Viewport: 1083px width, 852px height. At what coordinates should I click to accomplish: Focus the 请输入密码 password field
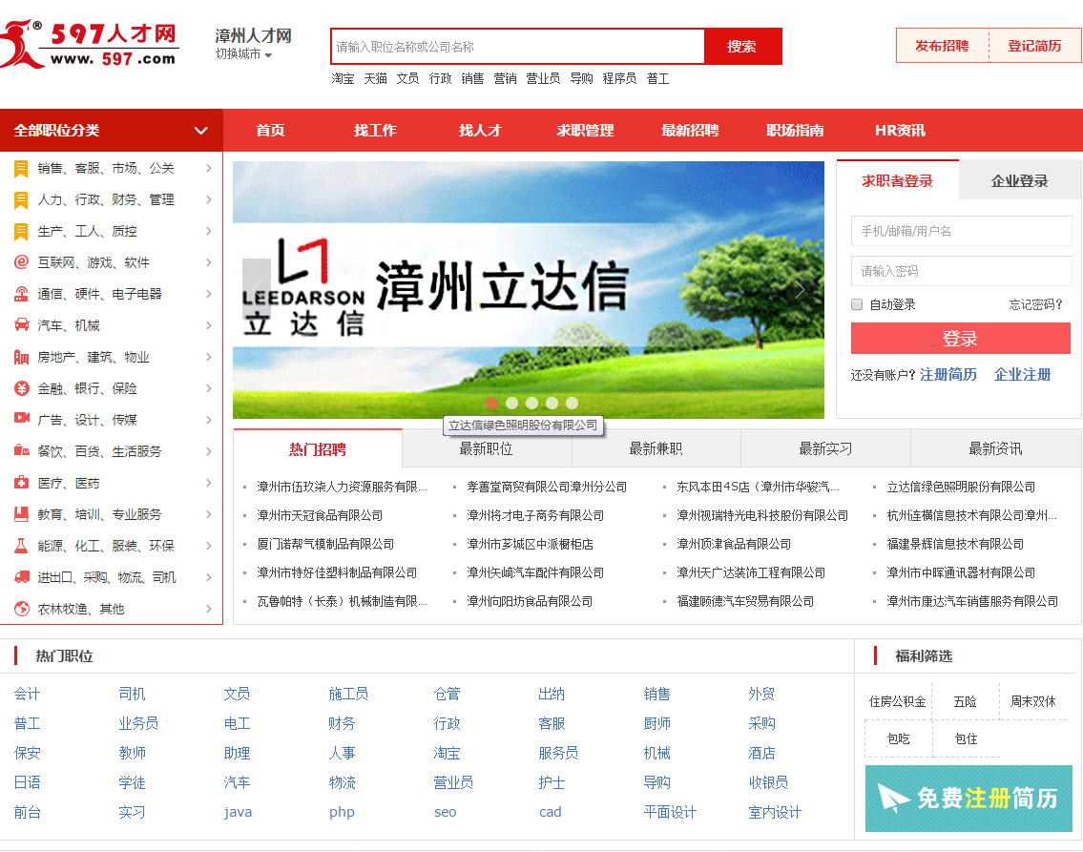point(962,271)
